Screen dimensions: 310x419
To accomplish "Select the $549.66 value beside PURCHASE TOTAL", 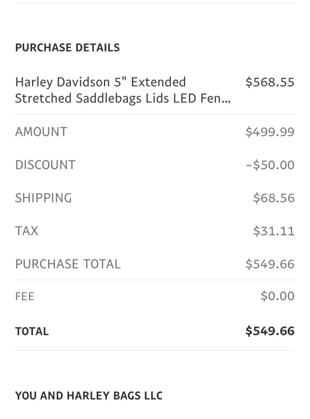I will pos(270,264).
